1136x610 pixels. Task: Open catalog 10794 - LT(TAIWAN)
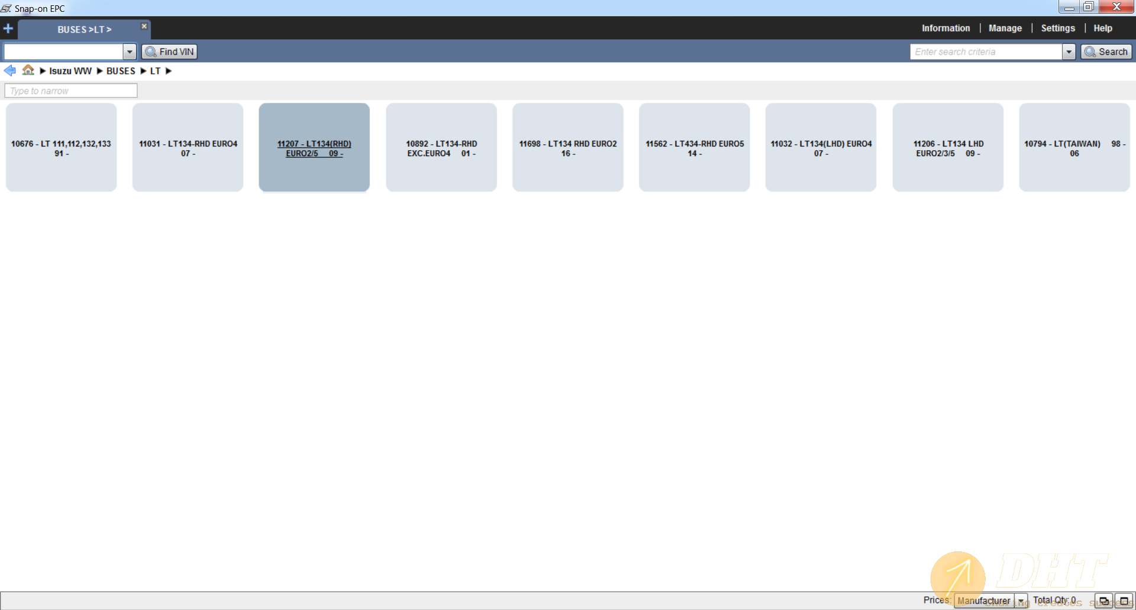pos(1074,147)
